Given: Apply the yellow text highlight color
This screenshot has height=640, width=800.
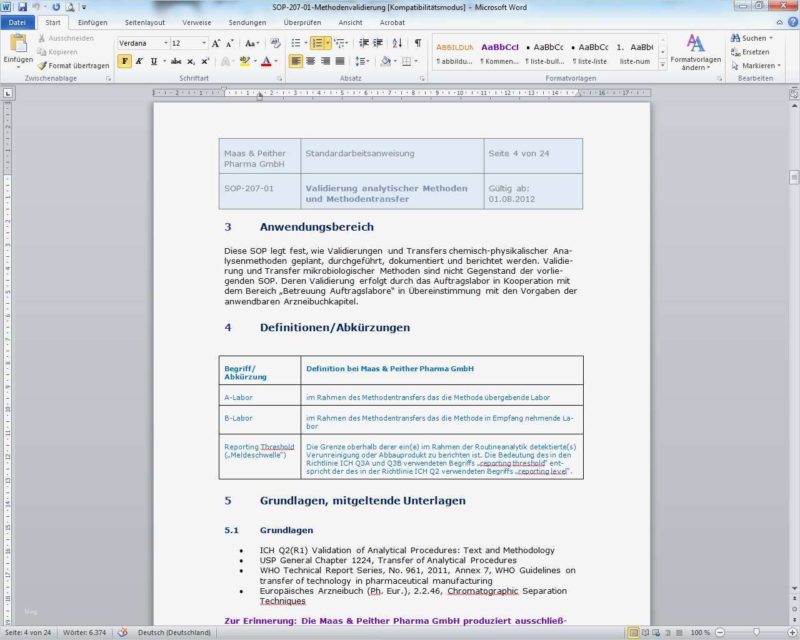Looking at the screenshot, I should tap(244, 61).
